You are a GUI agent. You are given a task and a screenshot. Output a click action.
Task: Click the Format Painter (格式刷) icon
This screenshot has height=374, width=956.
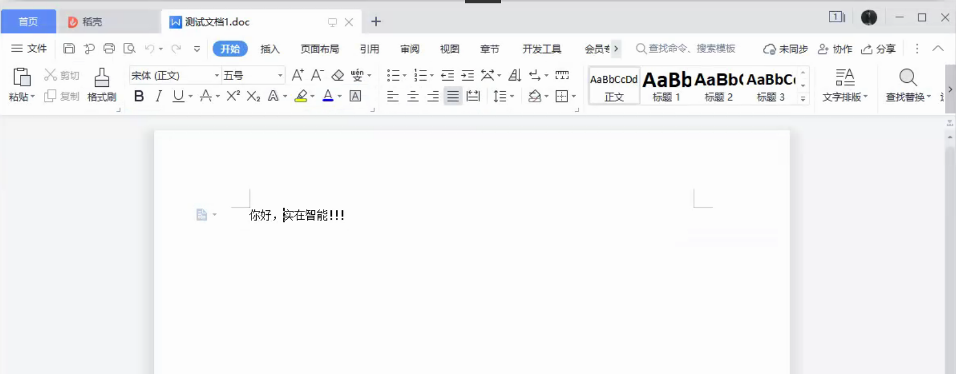(102, 78)
